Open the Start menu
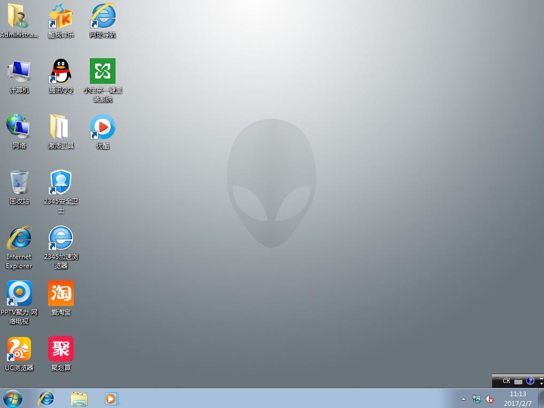 pos(12,399)
